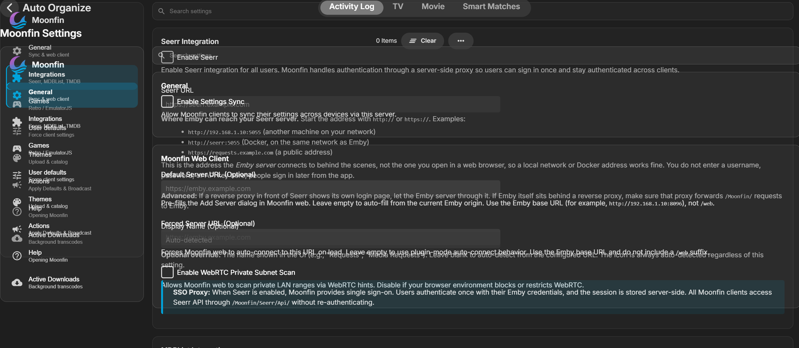The height and width of the screenshot is (348, 799).
Task: Click the Moonfin logo below Auto Organize title
Action: pyautogui.click(x=18, y=20)
